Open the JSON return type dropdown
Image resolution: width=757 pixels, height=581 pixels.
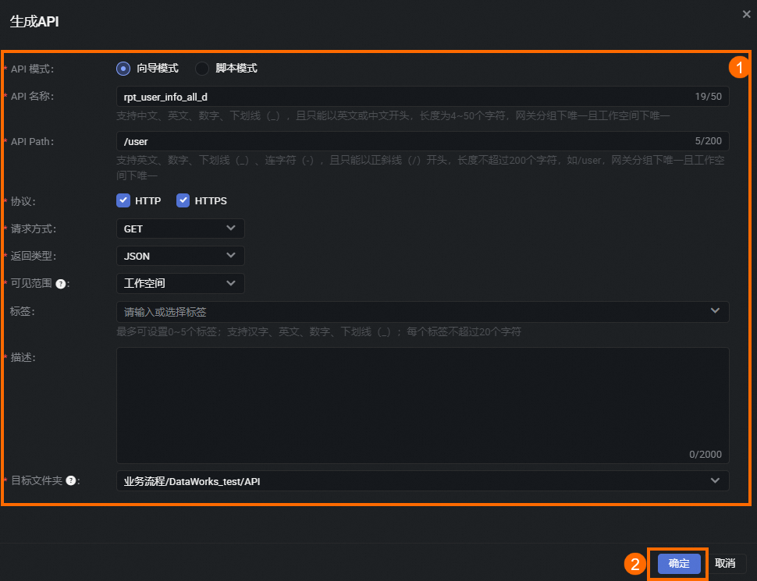[180, 256]
